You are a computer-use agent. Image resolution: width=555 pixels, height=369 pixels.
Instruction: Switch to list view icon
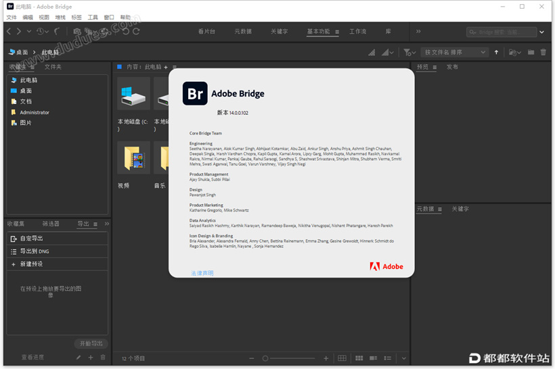point(388,358)
